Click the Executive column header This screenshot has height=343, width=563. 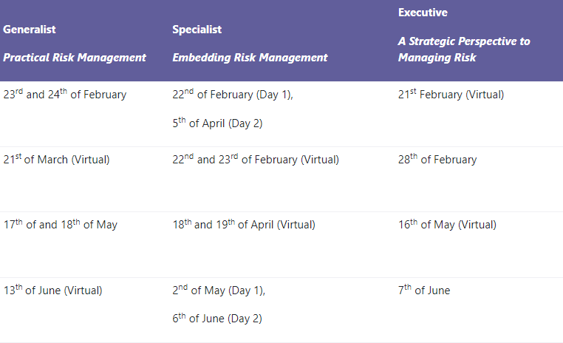pyautogui.click(x=423, y=13)
